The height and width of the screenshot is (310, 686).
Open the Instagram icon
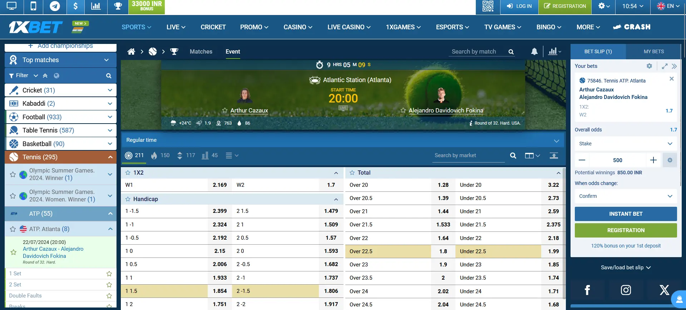click(x=626, y=290)
